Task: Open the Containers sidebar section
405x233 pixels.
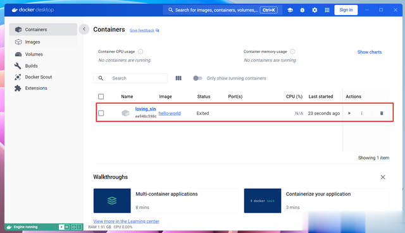Action: click(43, 30)
